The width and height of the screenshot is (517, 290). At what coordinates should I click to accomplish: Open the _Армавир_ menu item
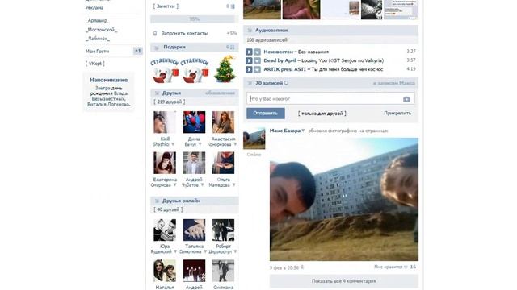click(97, 21)
